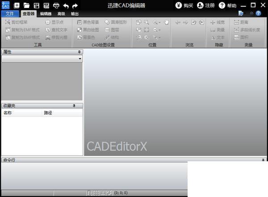The width and height of the screenshot is (268, 197).
Task: Undo the last action
Action: [x=66, y=6]
